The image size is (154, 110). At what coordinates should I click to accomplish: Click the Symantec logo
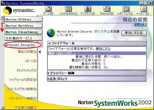click(x=19, y=10)
